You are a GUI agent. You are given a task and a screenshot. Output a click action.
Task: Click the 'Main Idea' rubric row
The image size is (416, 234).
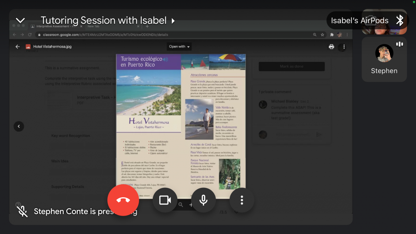(x=60, y=161)
